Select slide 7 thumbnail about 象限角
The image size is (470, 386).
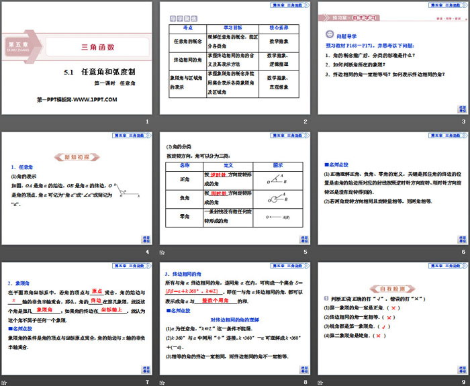[77, 319]
